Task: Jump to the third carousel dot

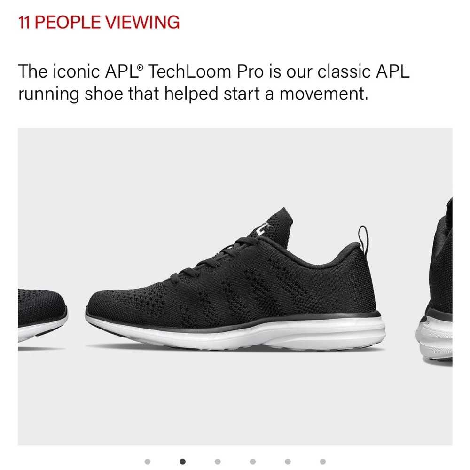Action: tap(218, 462)
